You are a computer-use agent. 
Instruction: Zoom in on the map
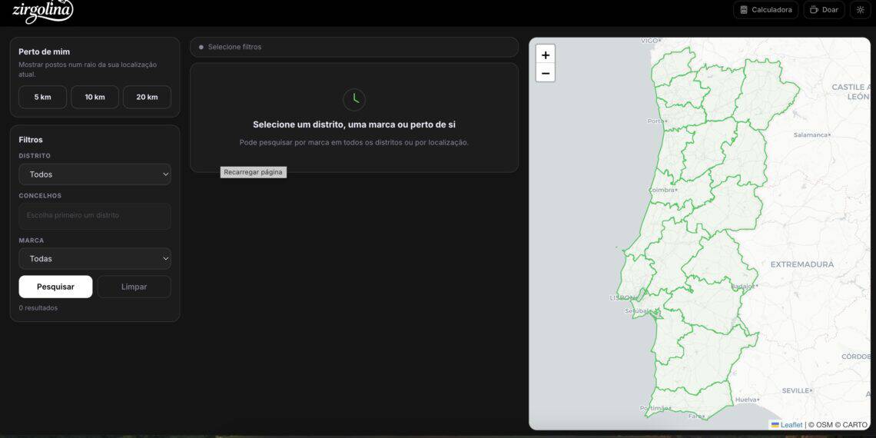(545, 55)
